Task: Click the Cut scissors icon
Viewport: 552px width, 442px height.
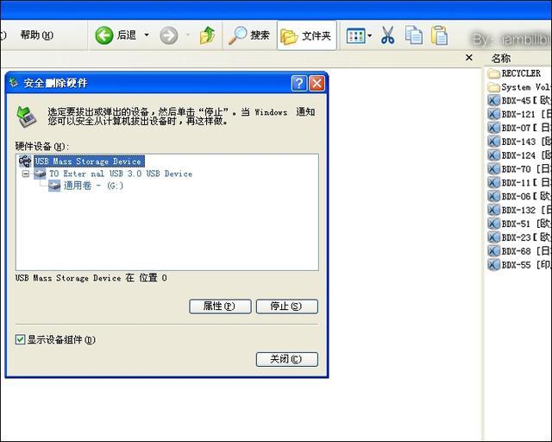Action: point(387,35)
